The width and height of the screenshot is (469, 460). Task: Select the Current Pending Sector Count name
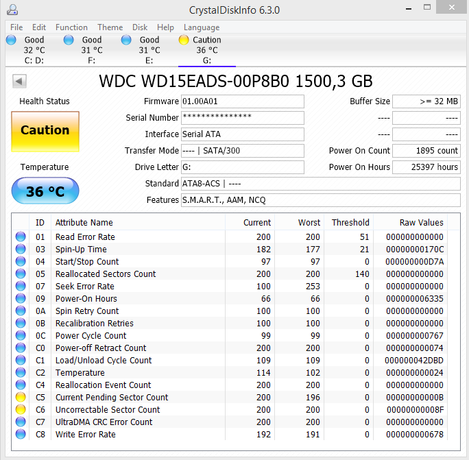pos(112,397)
